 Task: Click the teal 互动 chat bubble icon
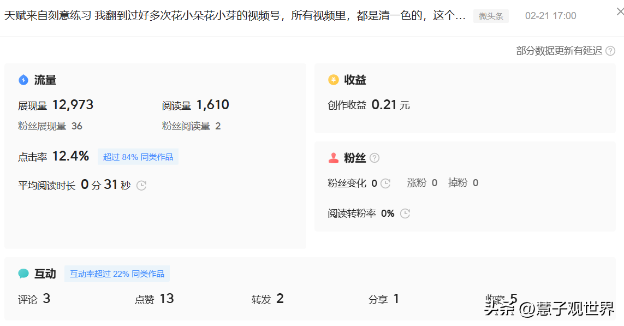pos(23,274)
